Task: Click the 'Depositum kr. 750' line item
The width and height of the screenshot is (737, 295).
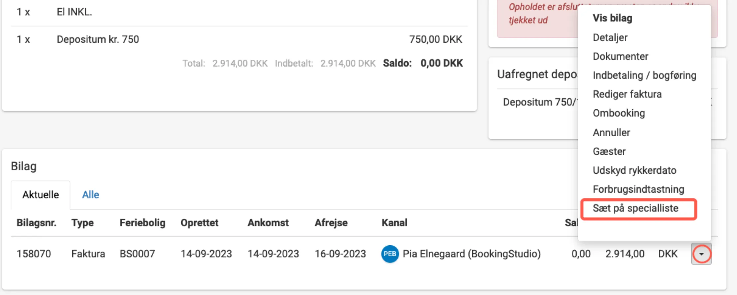Action: [x=98, y=39]
